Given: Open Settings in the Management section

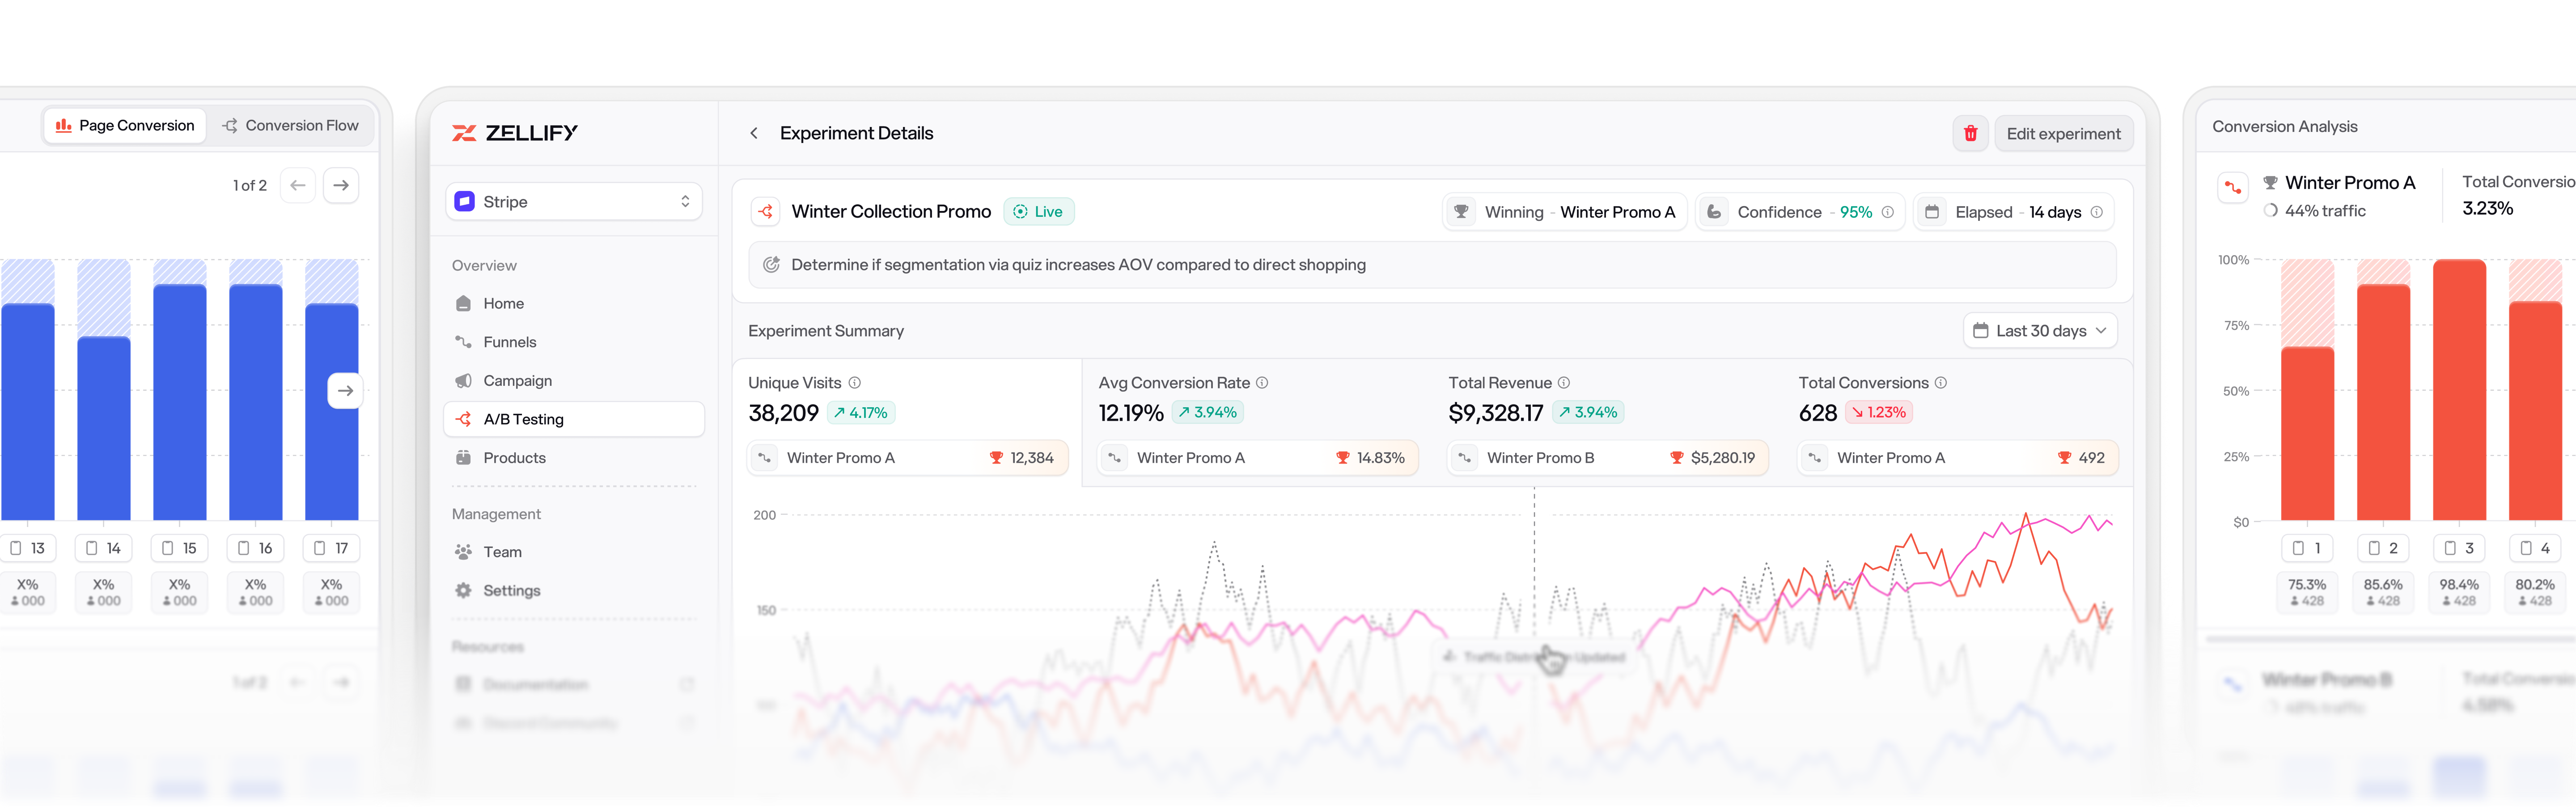Looking at the screenshot, I should click(511, 590).
